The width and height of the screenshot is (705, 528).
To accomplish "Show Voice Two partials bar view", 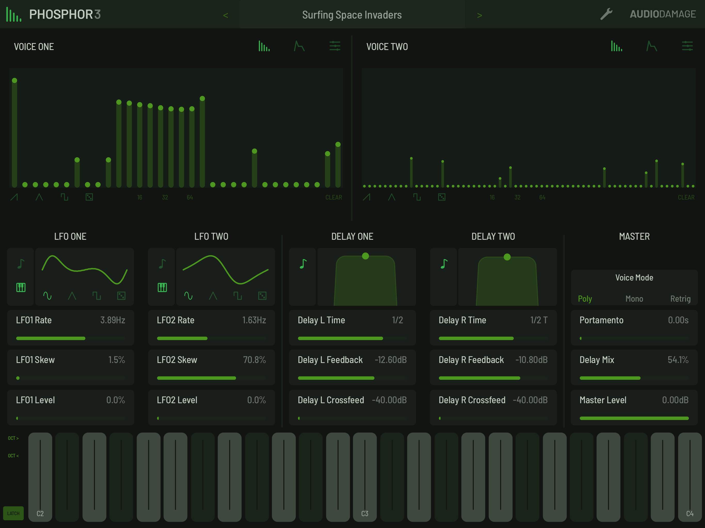I will tap(616, 46).
